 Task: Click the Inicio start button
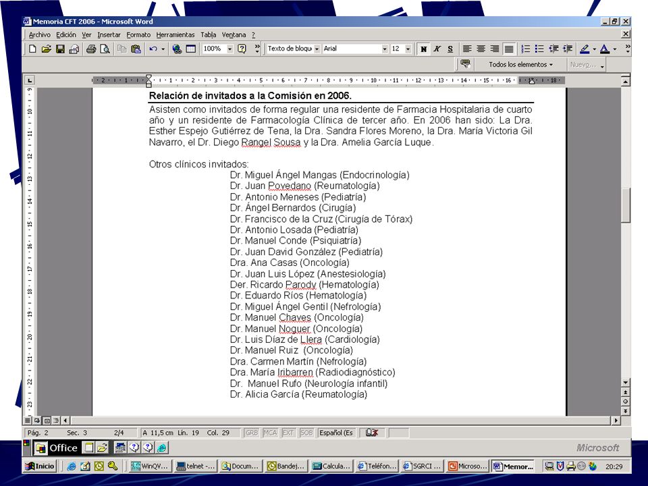click(x=40, y=466)
